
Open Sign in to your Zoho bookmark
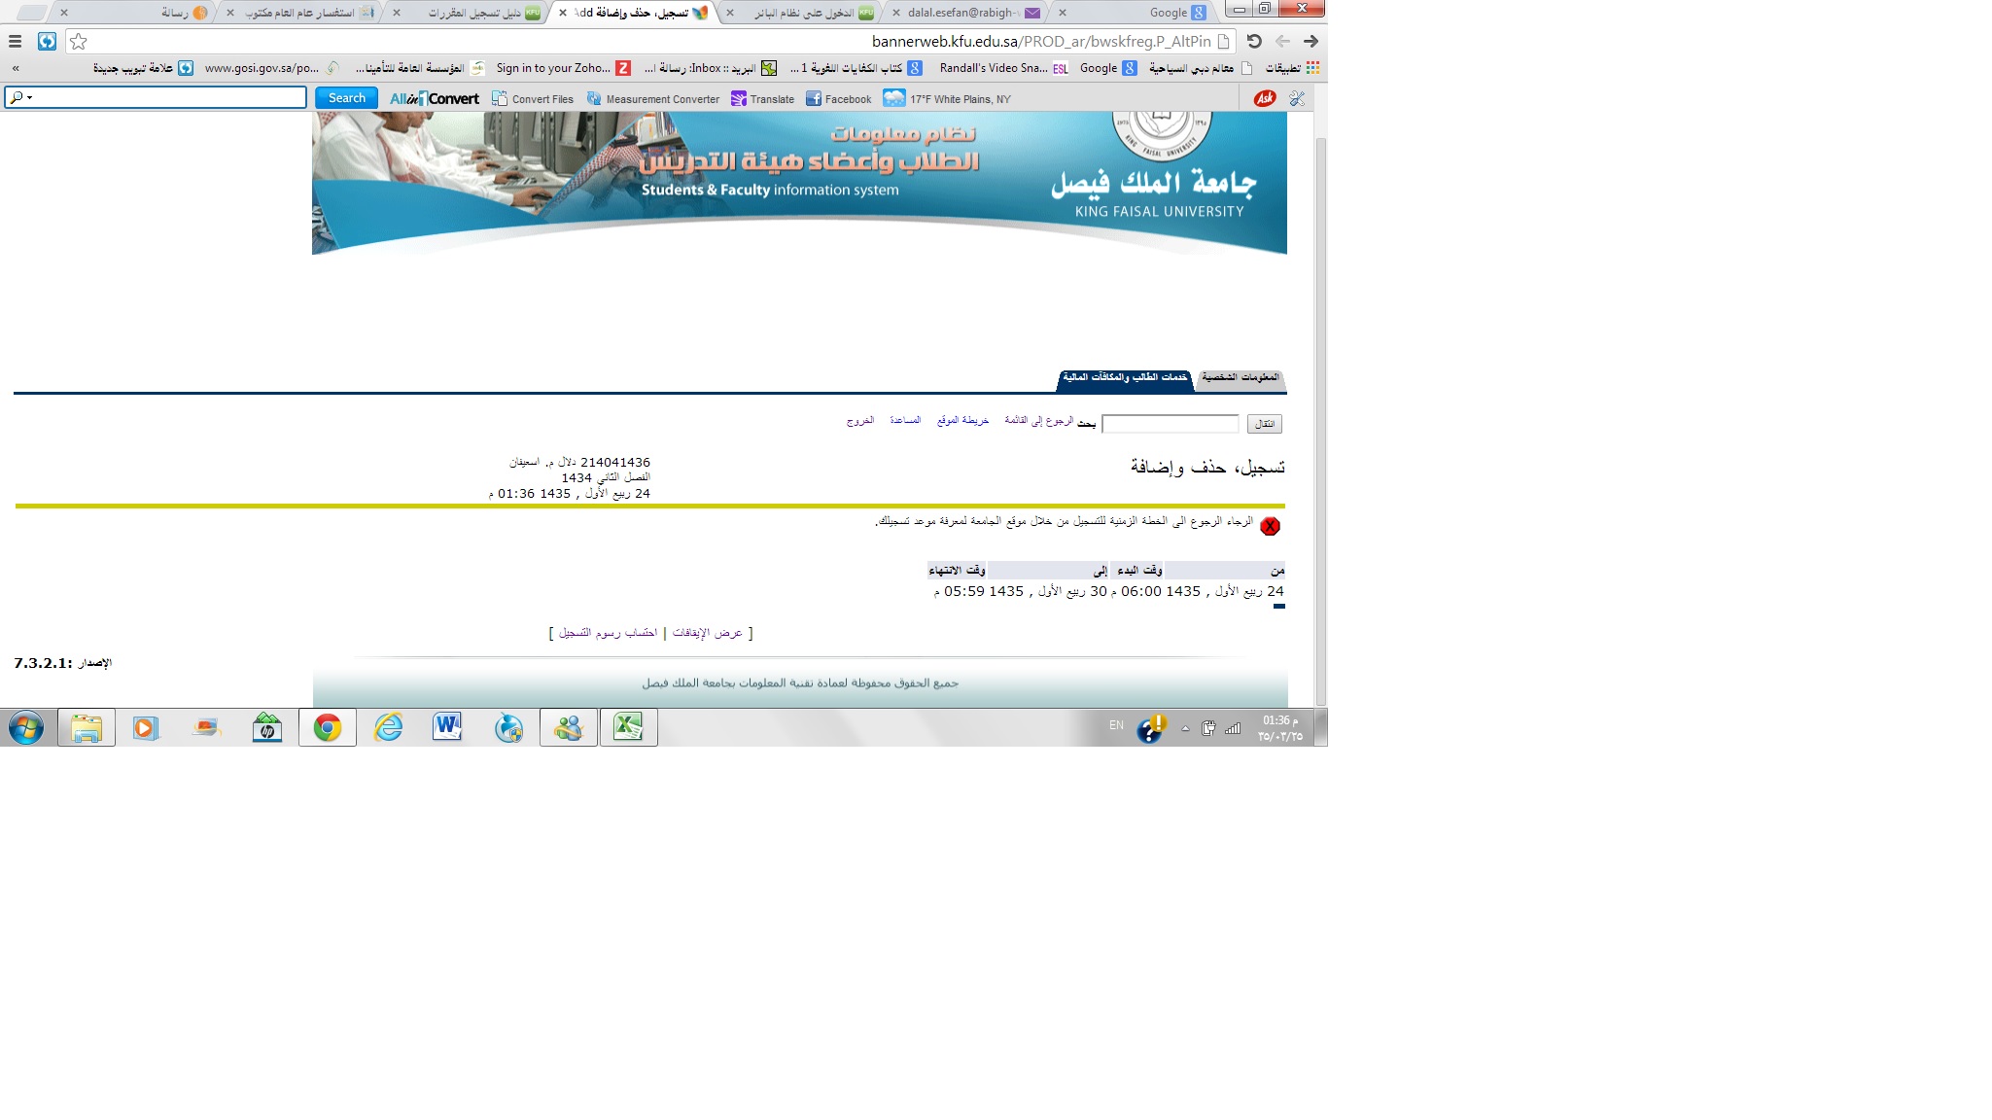pos(563,68)
